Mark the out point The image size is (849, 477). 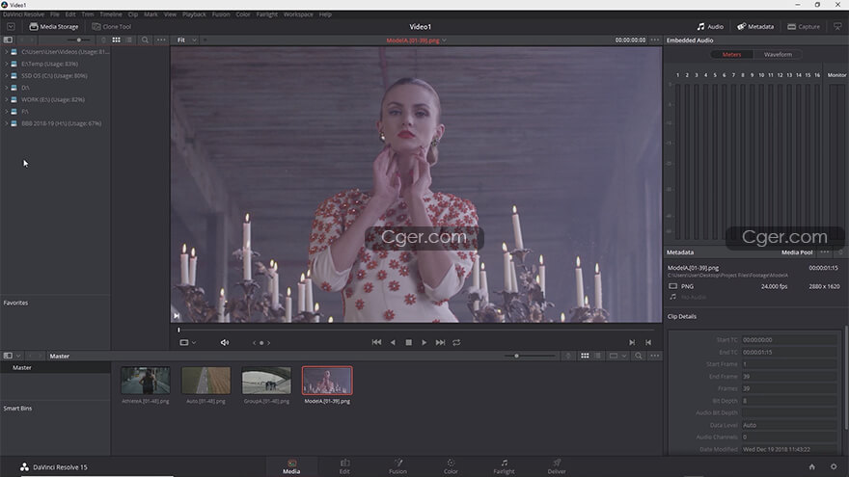pos(648,342)
